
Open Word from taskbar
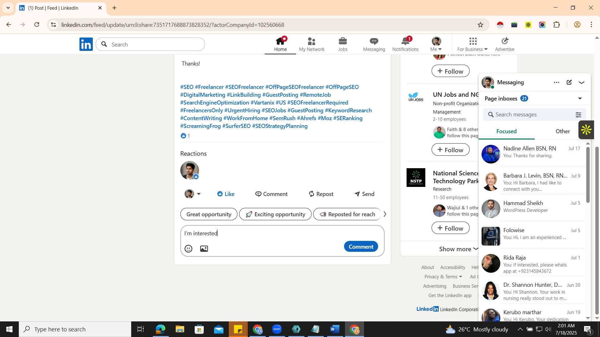point(335,329)
